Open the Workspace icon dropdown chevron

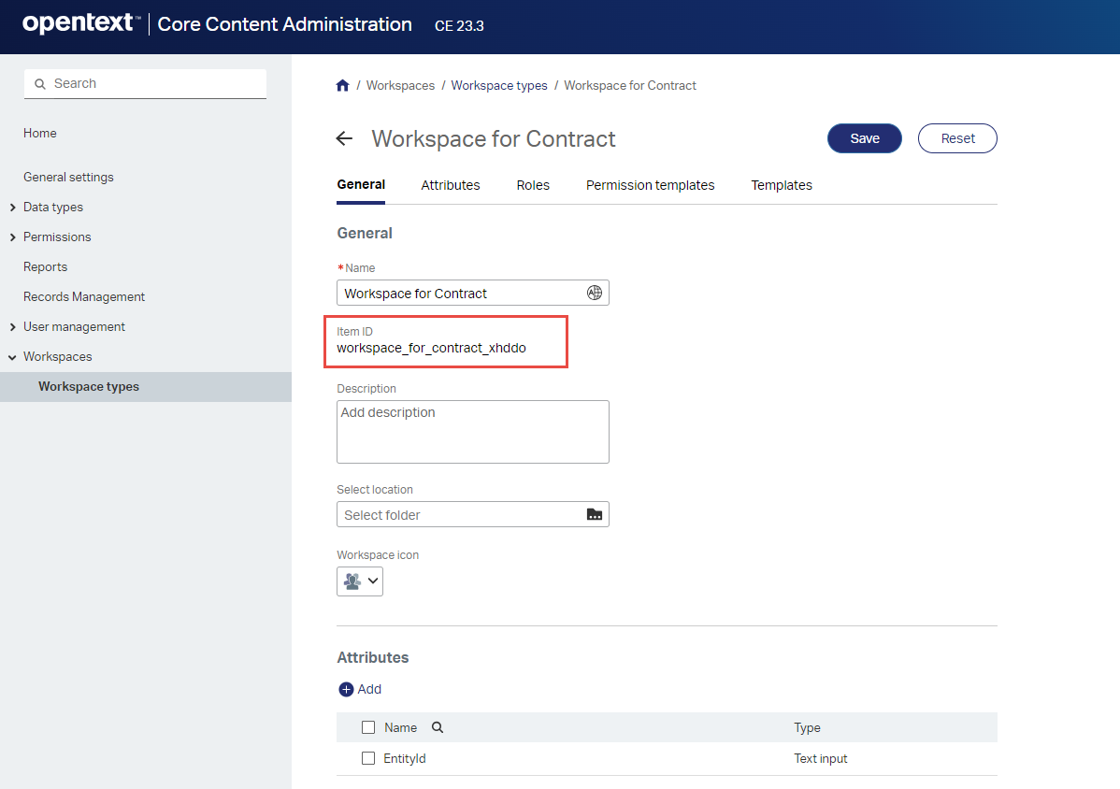click(372, 581)
